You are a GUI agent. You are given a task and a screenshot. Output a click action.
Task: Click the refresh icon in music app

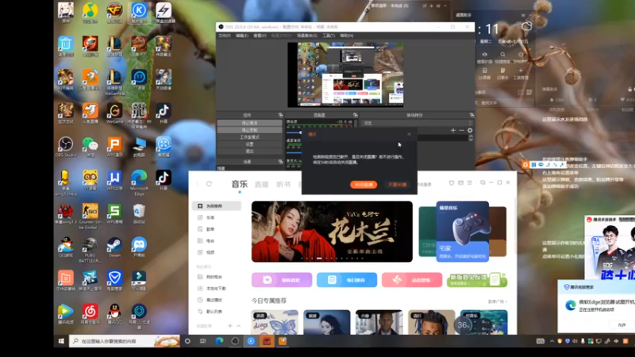(x=209, y=184)
